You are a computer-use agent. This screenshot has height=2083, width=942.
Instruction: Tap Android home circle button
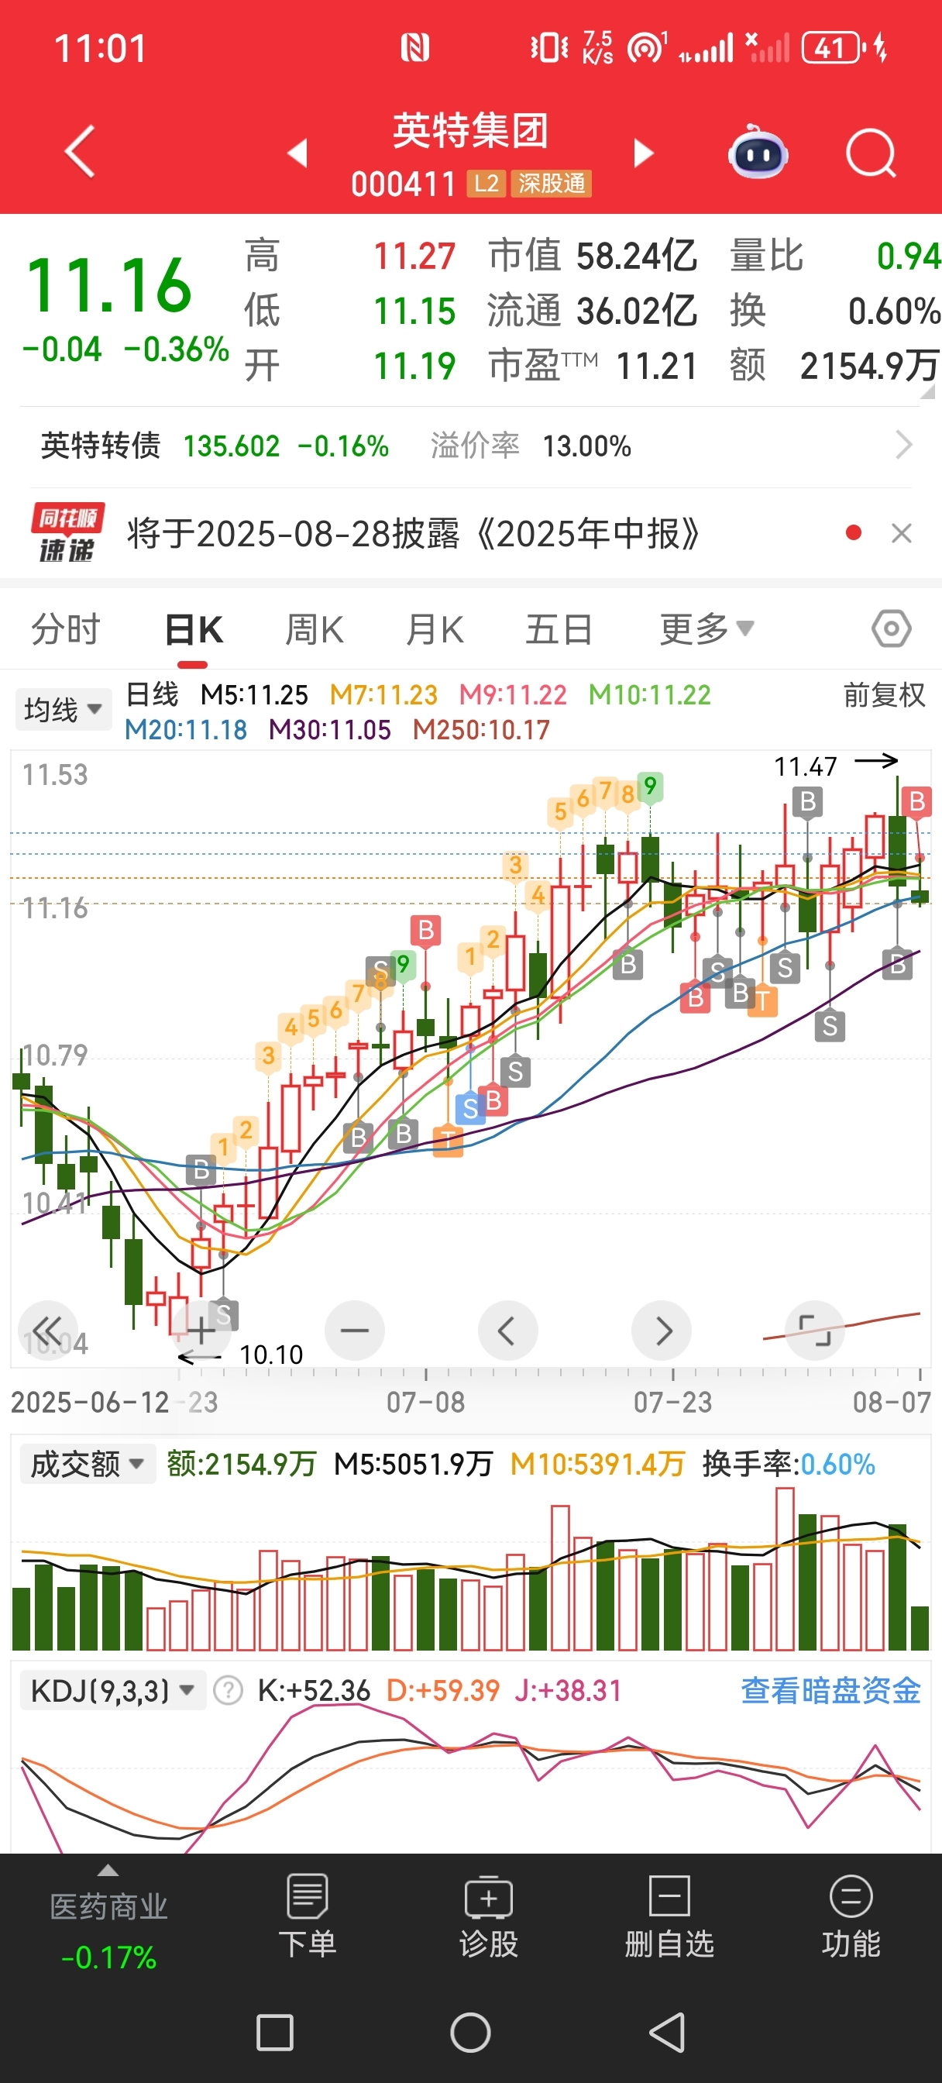[x=470, y=2033]
